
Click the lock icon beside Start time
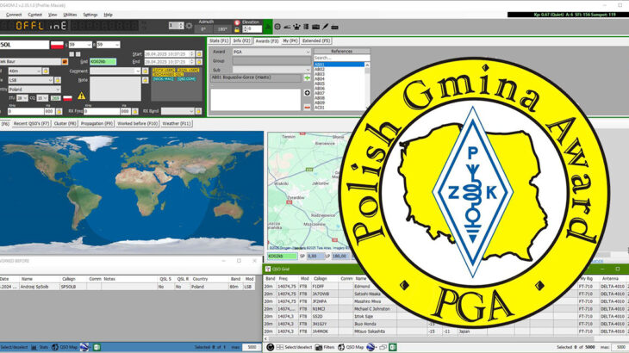click(196, 53)
